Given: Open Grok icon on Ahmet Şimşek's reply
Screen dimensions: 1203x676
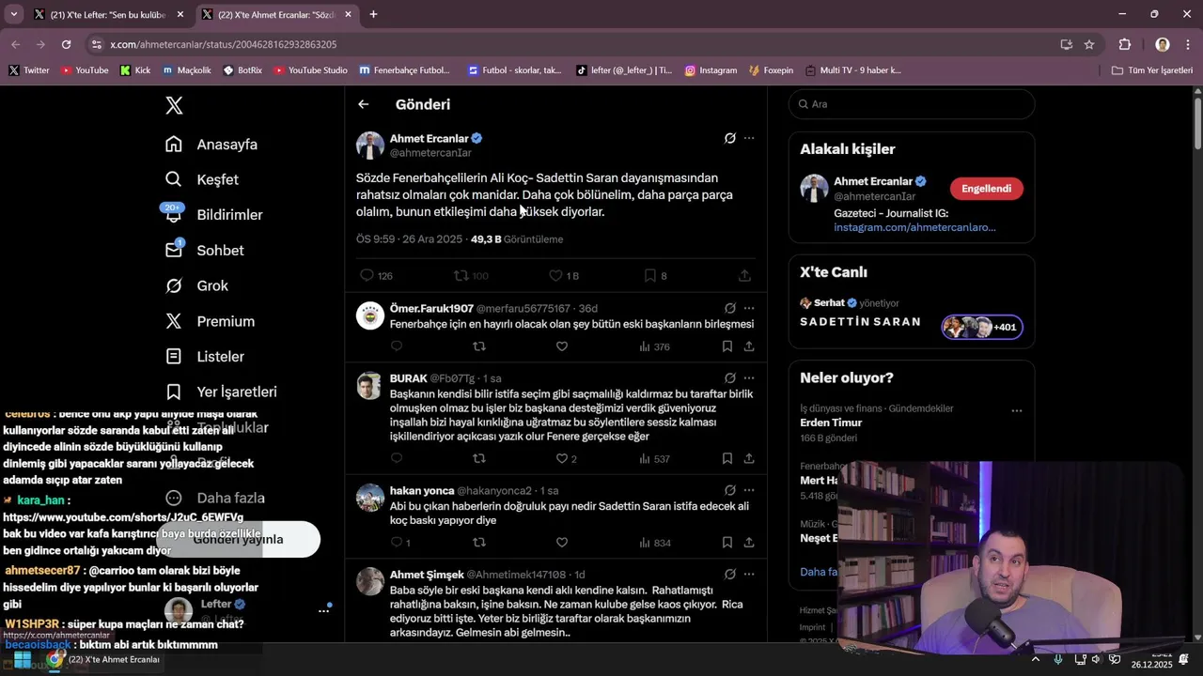Looking at the screenshot, I should [x=730, y=574].
